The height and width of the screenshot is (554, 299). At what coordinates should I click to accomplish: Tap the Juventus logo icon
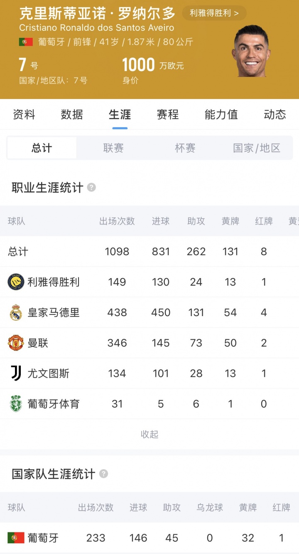click(x=16, y=373)
